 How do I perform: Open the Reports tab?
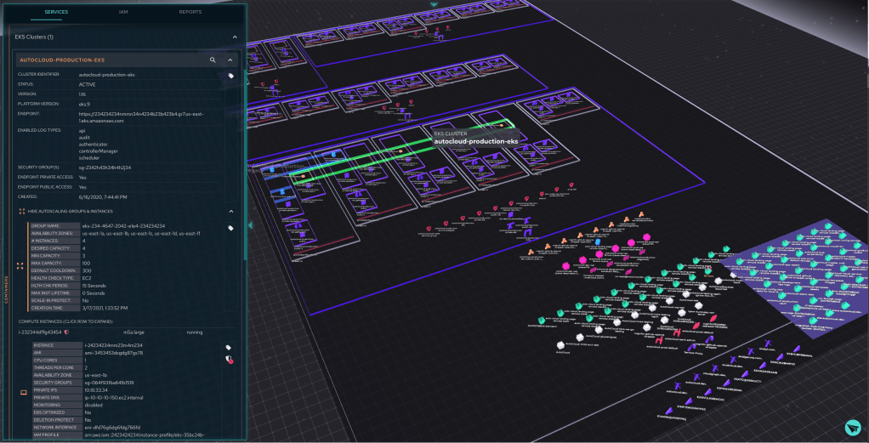[x=190, y=12]
